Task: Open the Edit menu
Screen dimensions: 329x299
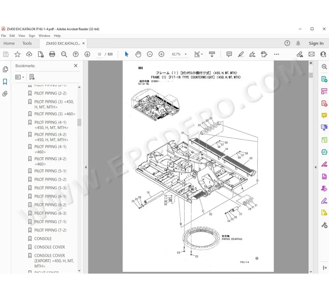Action: pyautogui.click(x=12, y=36)
